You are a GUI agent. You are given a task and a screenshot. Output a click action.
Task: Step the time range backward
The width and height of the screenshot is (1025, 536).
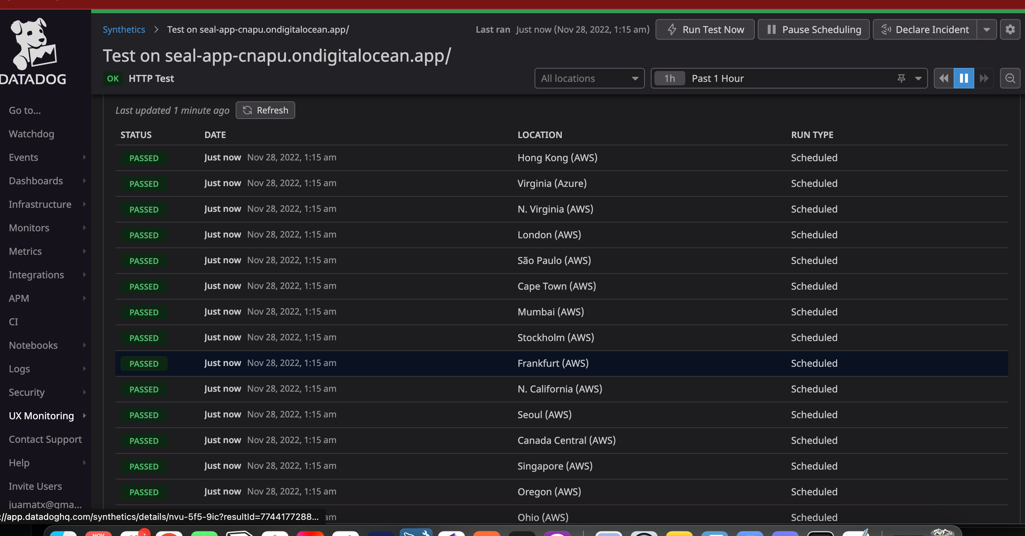[x=943, y=78]
